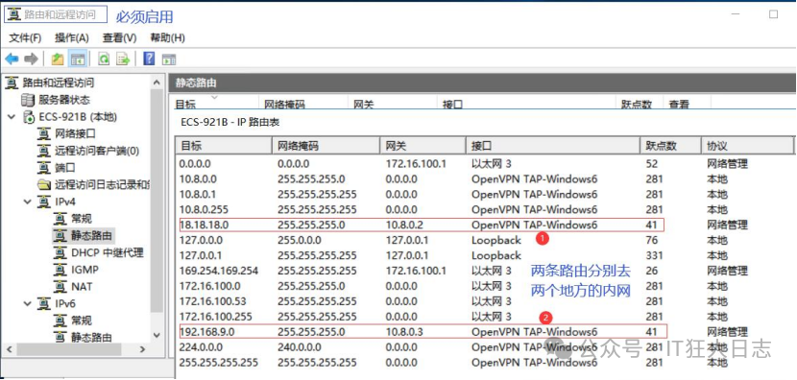797x380 pixels.
Task: Select 静态路由 under IPv6
Action: click(91, 337)
